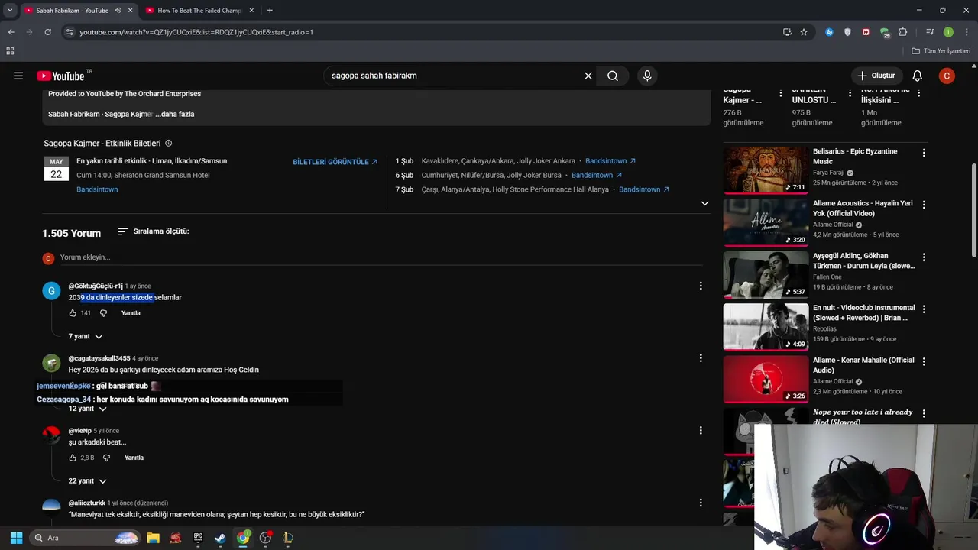Reply to @GöktuğGüçlü-r1j with Yanıtla
This screenshot has height=550, width=978.
tap(131, 313)
